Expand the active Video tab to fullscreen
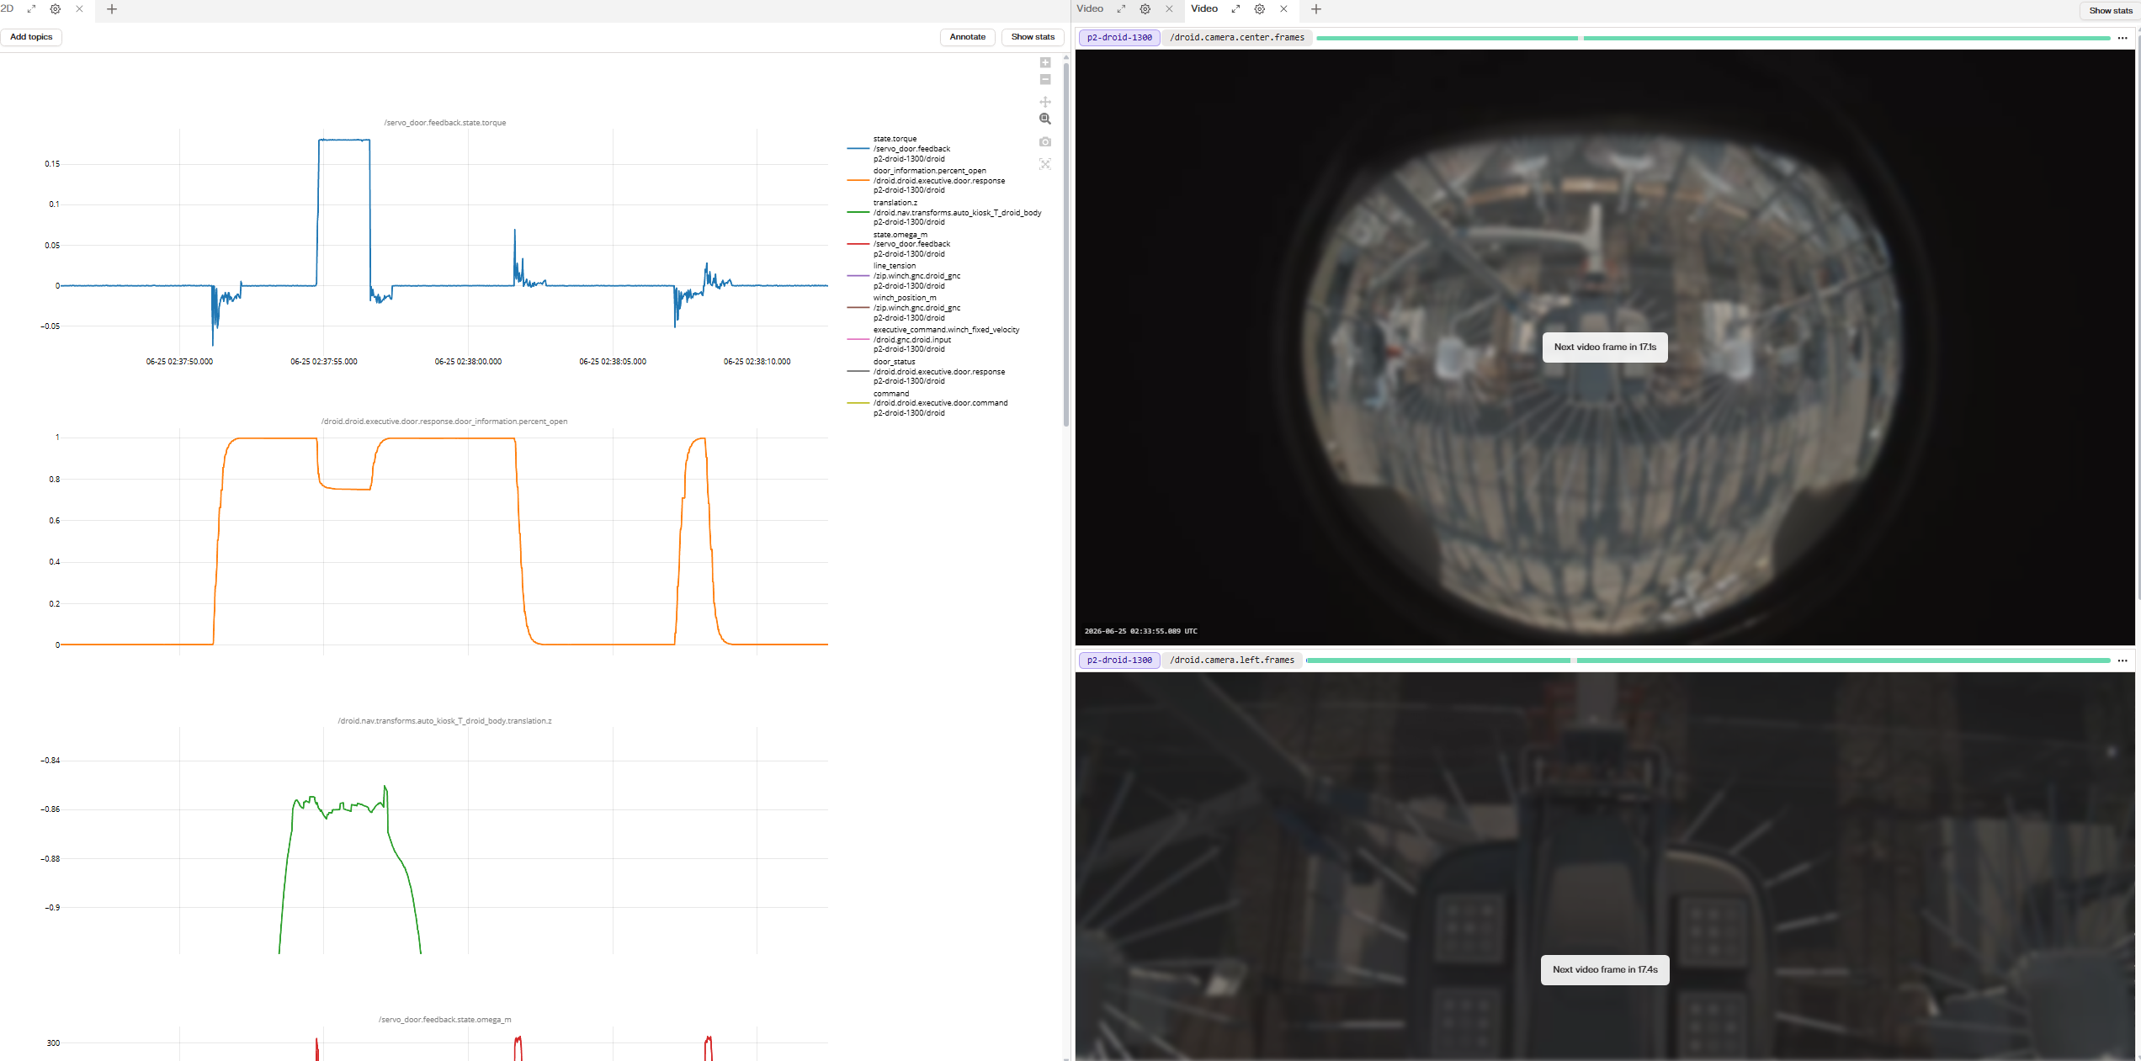Viewport: 2141px width, 1061px height. pyautogui.click(x=1235, y=9)
